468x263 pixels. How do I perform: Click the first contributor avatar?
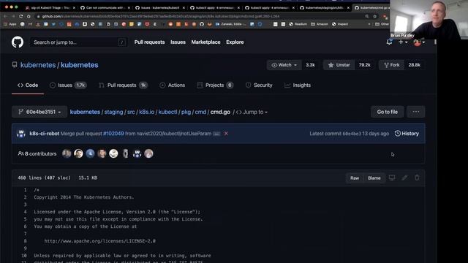[x=67, y=153]
